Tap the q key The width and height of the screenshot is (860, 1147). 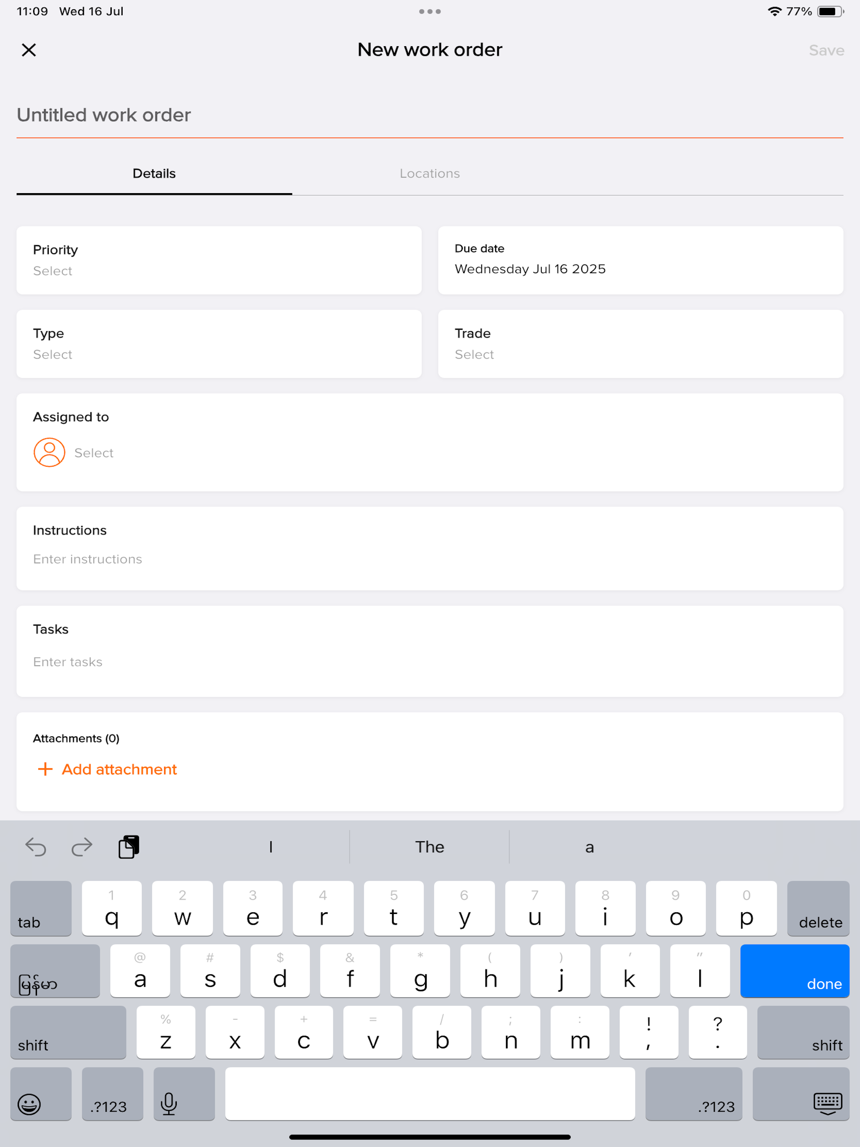tap(112, 908)
